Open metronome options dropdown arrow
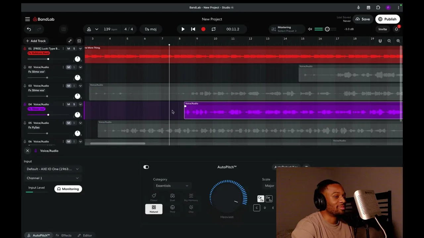The width and height of the screenshot is (424, 238). coord(96,29)
